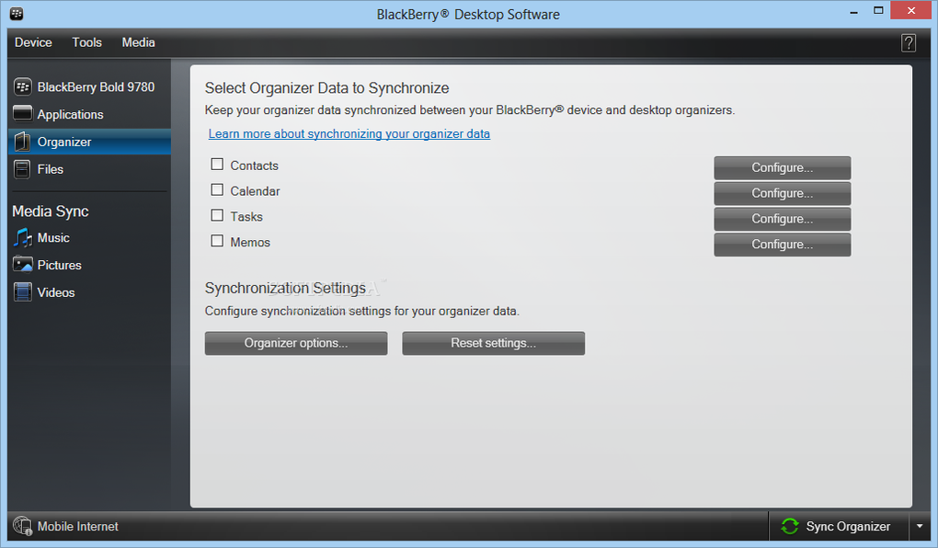Click the Pictures icon in Media Sync

click(23, 265)
